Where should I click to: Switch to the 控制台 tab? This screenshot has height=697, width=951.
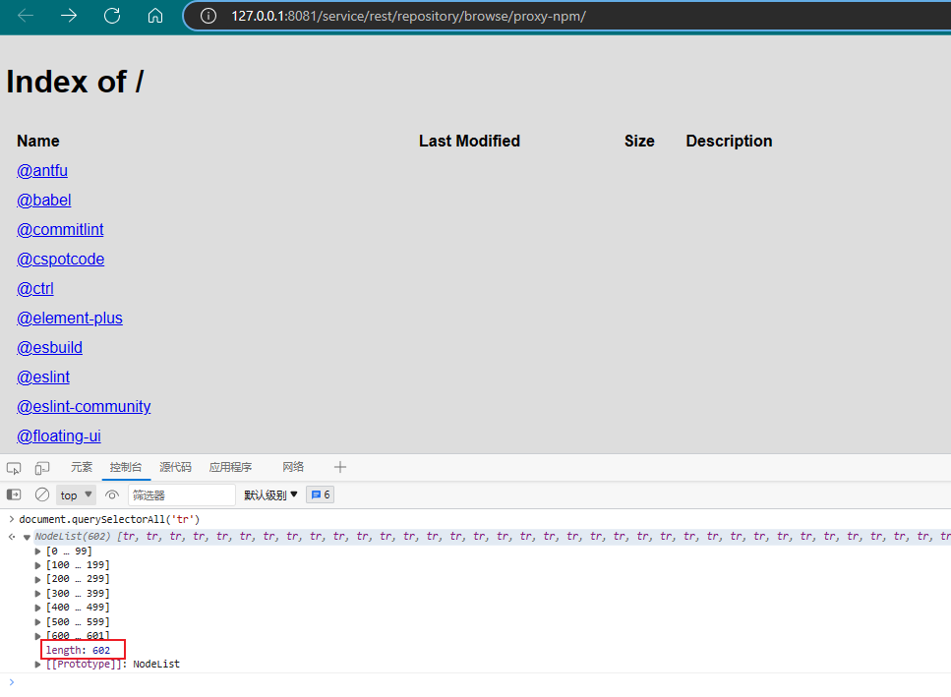(126, 467)
